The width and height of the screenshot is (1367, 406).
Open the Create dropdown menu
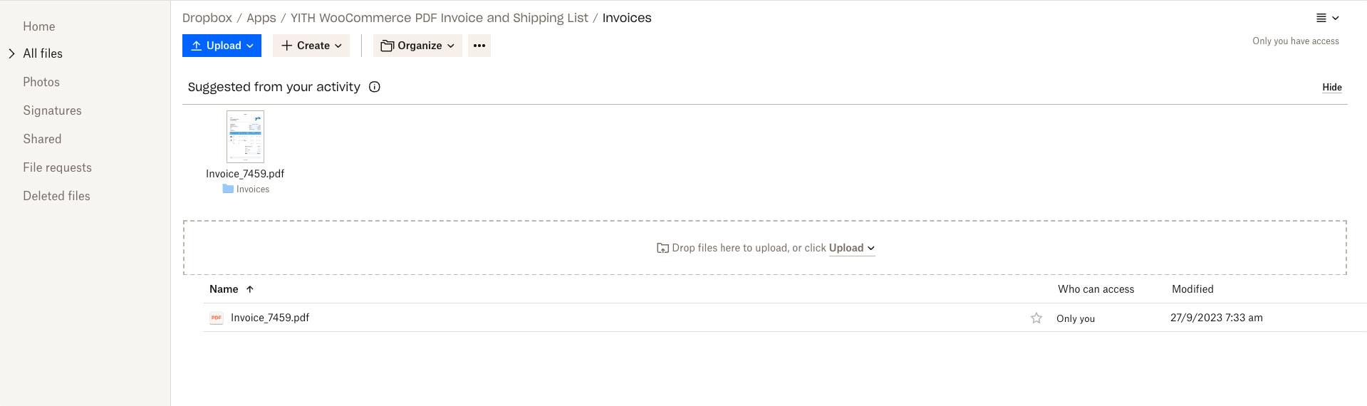click(311, 46)
